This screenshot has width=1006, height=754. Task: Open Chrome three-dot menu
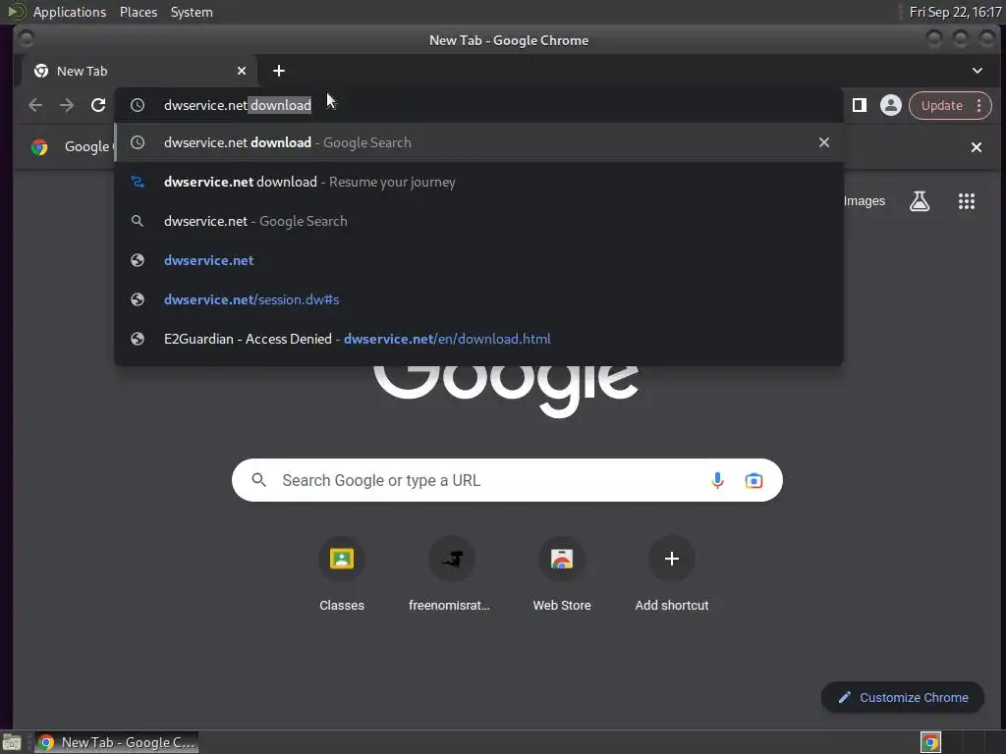[979, 105]
